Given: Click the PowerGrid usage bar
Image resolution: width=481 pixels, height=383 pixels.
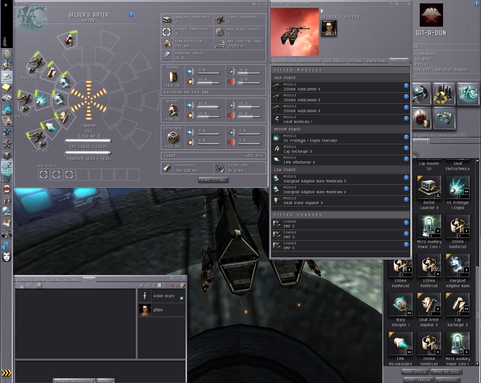Looking at the screenshot, I should pos(88,153).
